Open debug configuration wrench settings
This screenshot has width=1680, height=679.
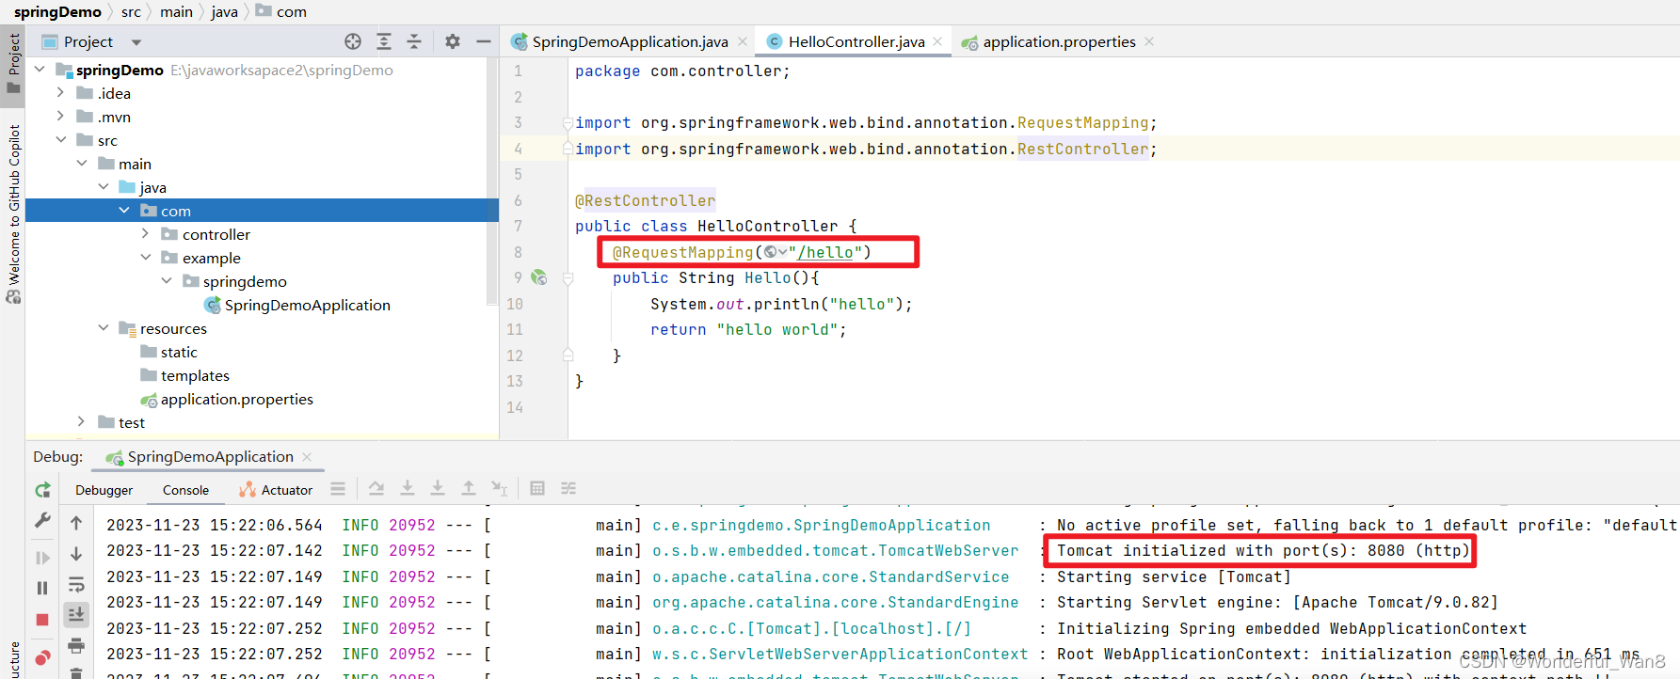click(42, 520)
